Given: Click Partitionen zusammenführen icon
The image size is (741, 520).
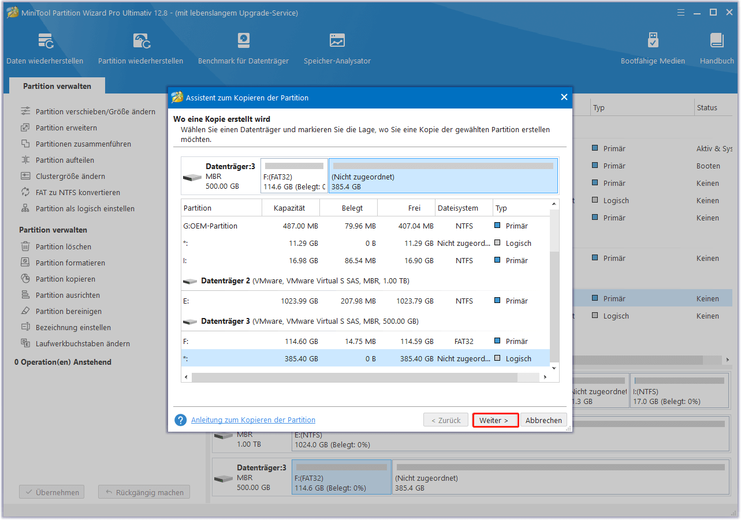Looking at the screenshot, I should (25, 144).
